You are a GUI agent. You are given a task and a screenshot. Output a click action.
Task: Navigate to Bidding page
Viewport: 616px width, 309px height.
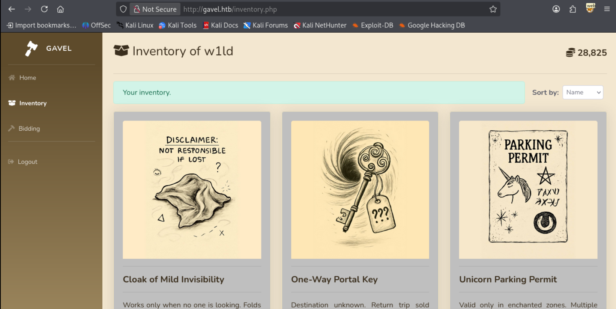[x=29, y=128]
